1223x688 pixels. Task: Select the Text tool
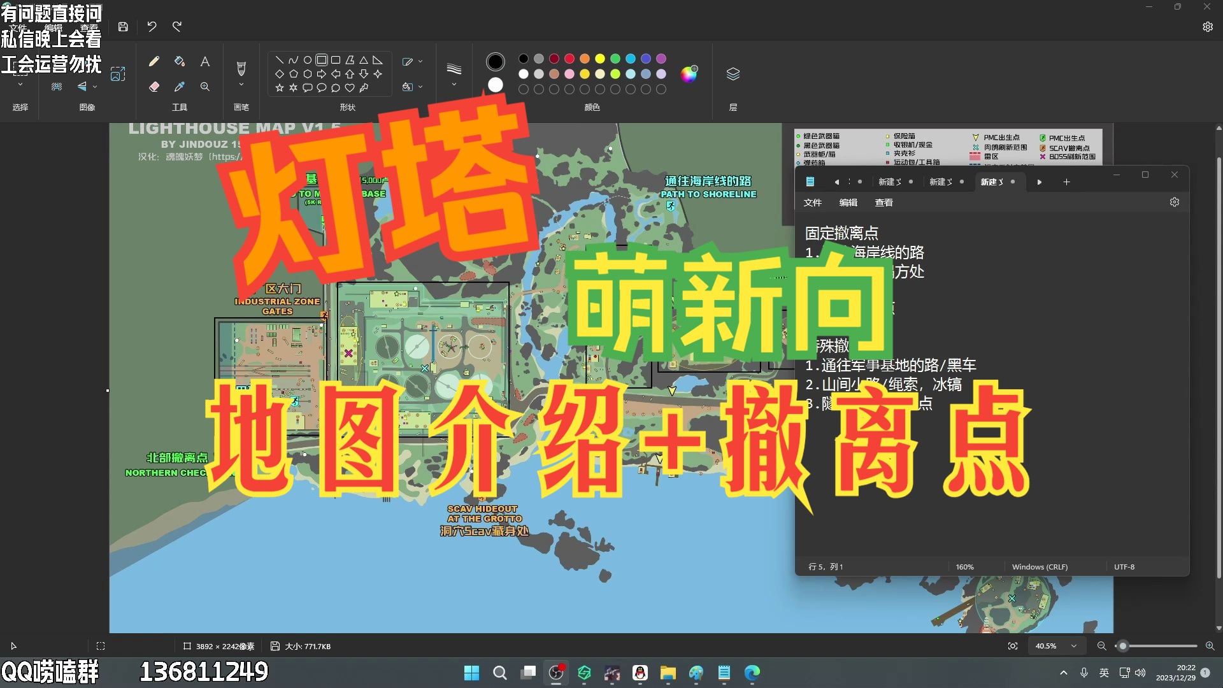(205, 61)
